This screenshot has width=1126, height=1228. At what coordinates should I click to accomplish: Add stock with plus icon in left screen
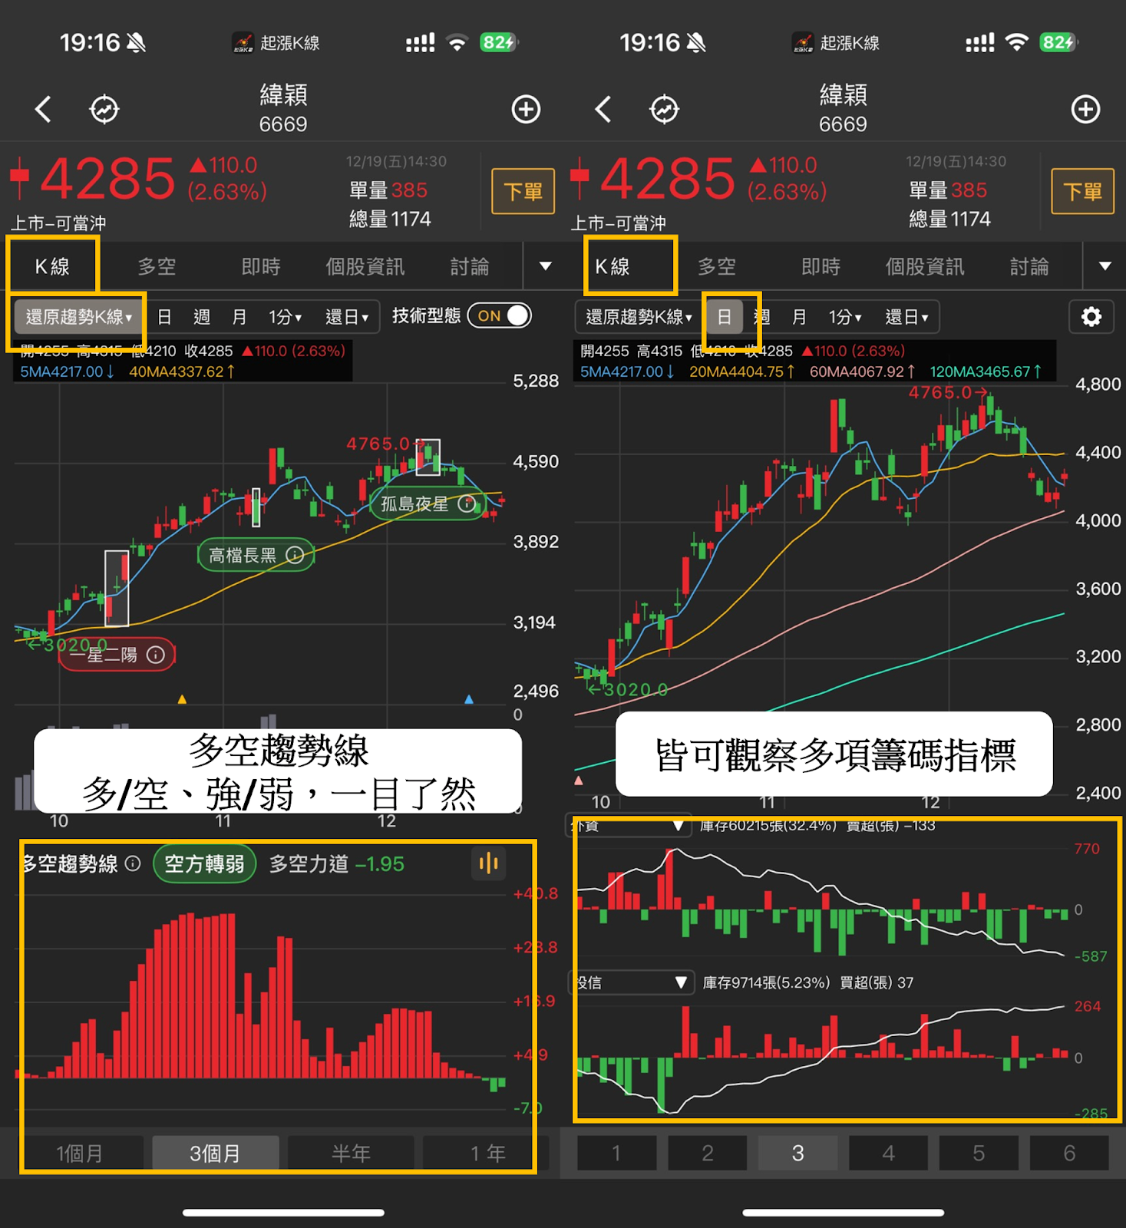tap(526, 109)
